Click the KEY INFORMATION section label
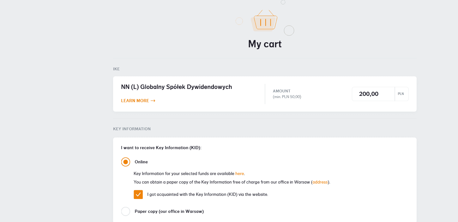 tap(132, 129)
